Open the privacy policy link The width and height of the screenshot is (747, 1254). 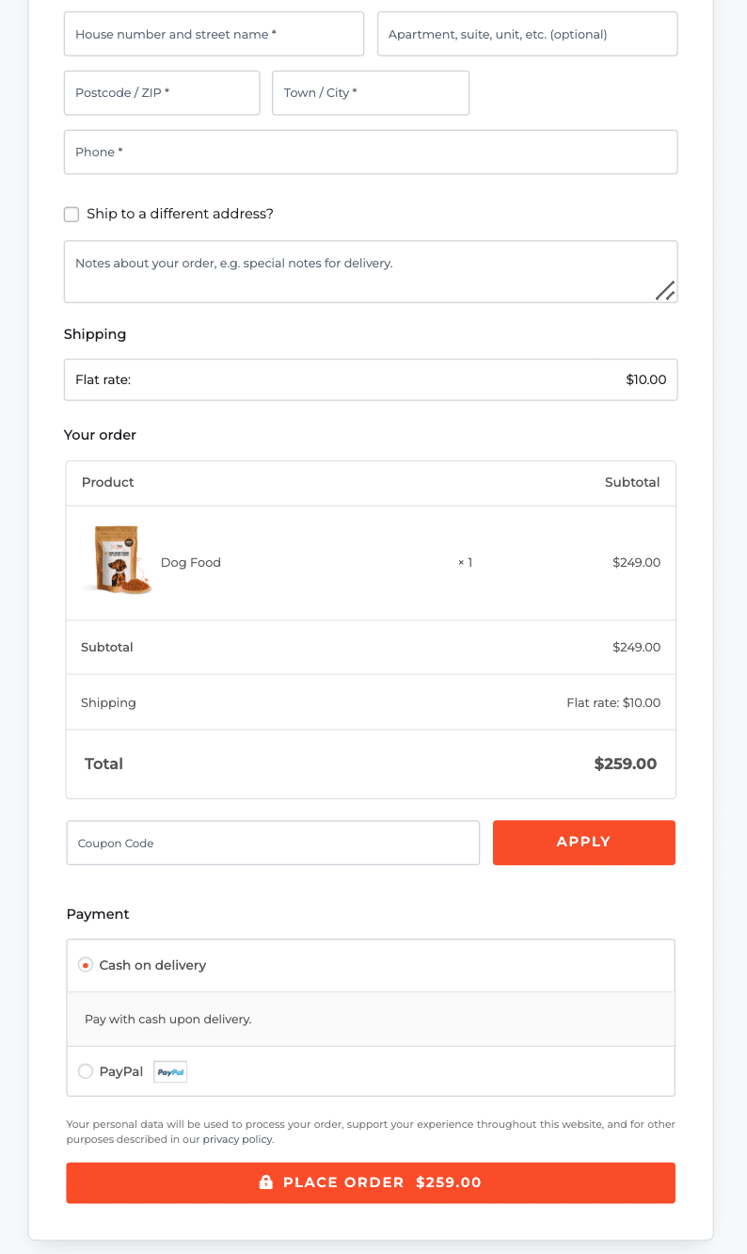coord(237,1139)
